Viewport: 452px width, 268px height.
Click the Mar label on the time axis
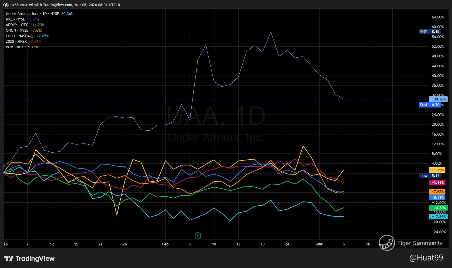(x=319, y=244)
